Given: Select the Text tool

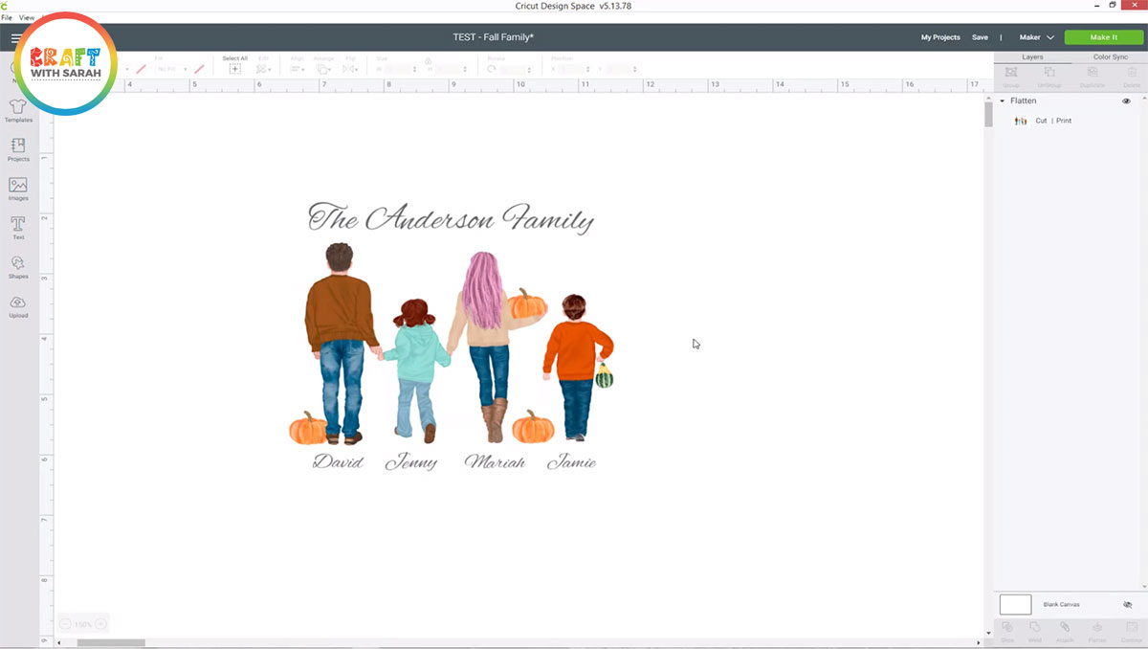Looking at the screenshot, I should click(18, 227).
